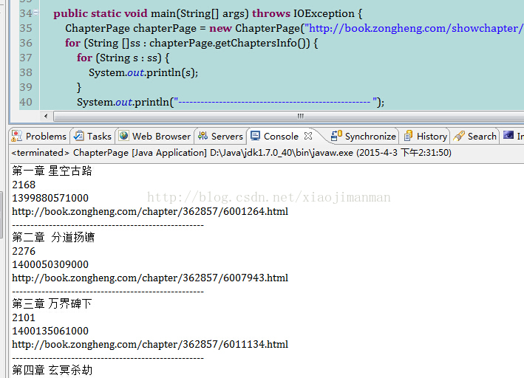This screenshot has height=378, width=524.
Task: Click the terminated ChapterPage launch description
Action: pyautogui.click(x=231, y=153)
